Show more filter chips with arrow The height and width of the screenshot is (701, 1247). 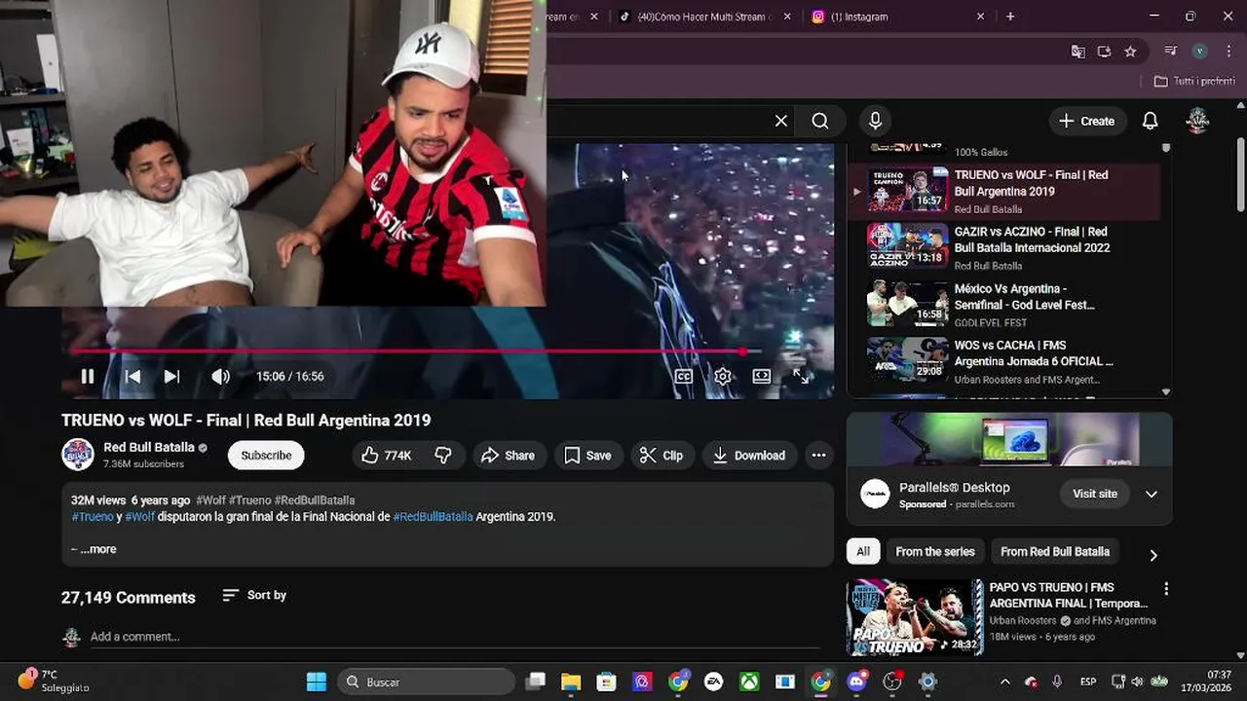coord(1153,555)
